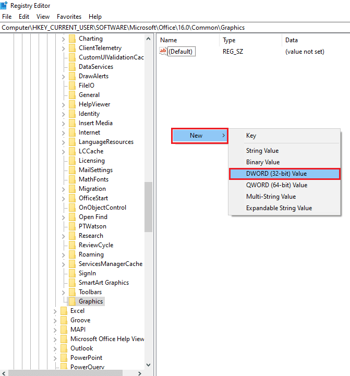Open the File menu
This screenshot has height=376, width=350.
[7, 17]
